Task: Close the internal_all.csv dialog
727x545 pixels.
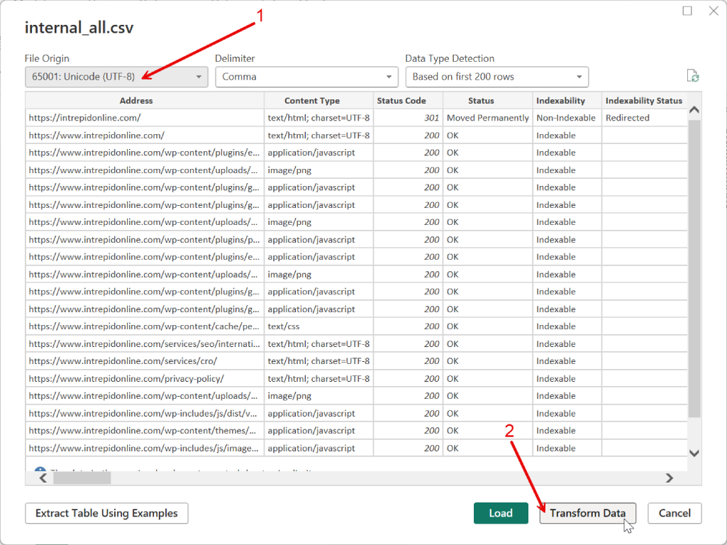Action: point(714,11)
